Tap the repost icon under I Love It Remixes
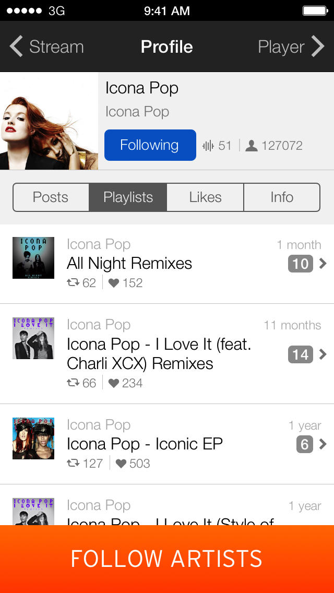The image size is (334, 593). pos(73,383)
